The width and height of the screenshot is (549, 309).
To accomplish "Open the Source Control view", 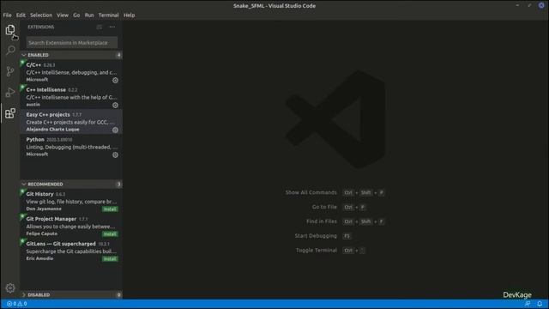I will 10,71.
